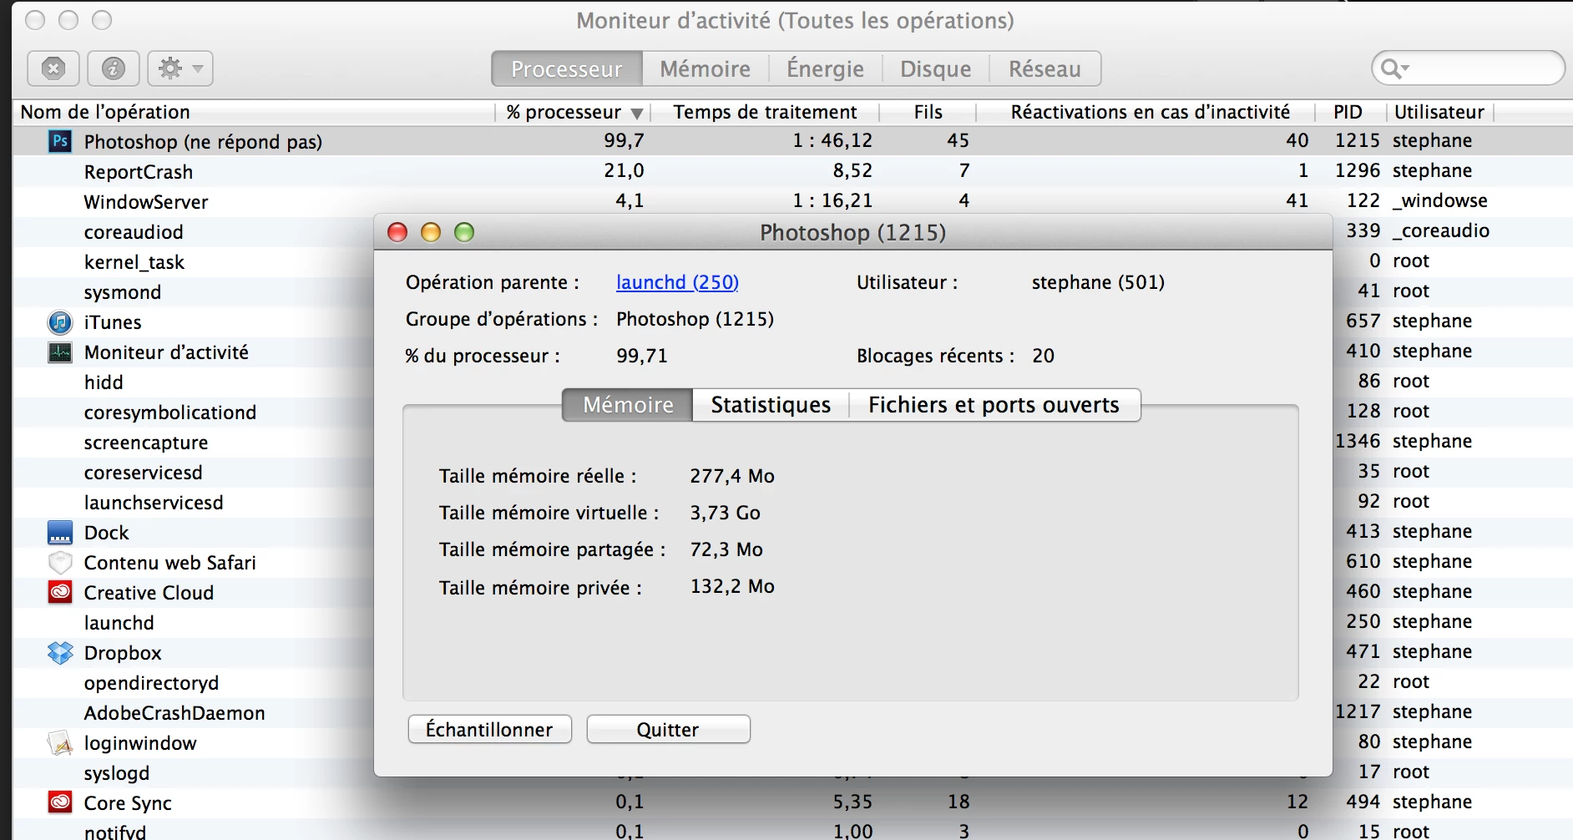Click the iTunes icon in process list
1573x840 pixels.
point(60,321)
